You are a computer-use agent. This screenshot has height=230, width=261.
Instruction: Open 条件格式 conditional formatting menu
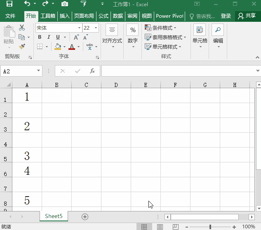tap(160, 28)
